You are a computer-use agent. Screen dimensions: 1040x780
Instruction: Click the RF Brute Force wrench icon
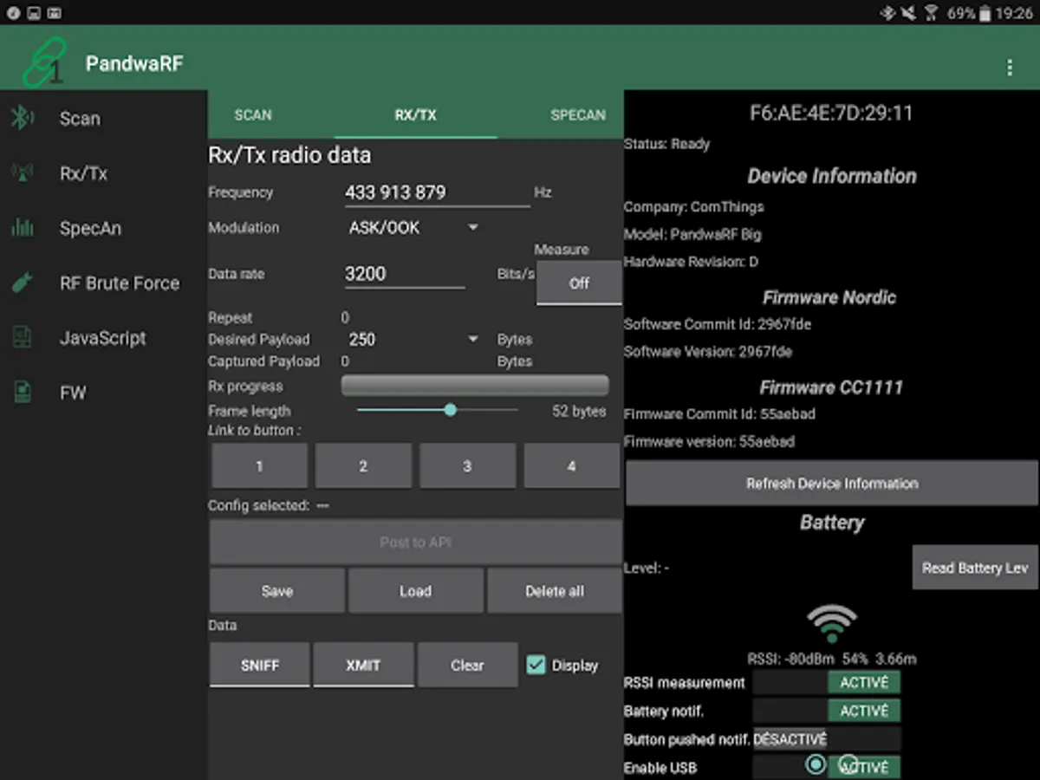click(22, 283)
